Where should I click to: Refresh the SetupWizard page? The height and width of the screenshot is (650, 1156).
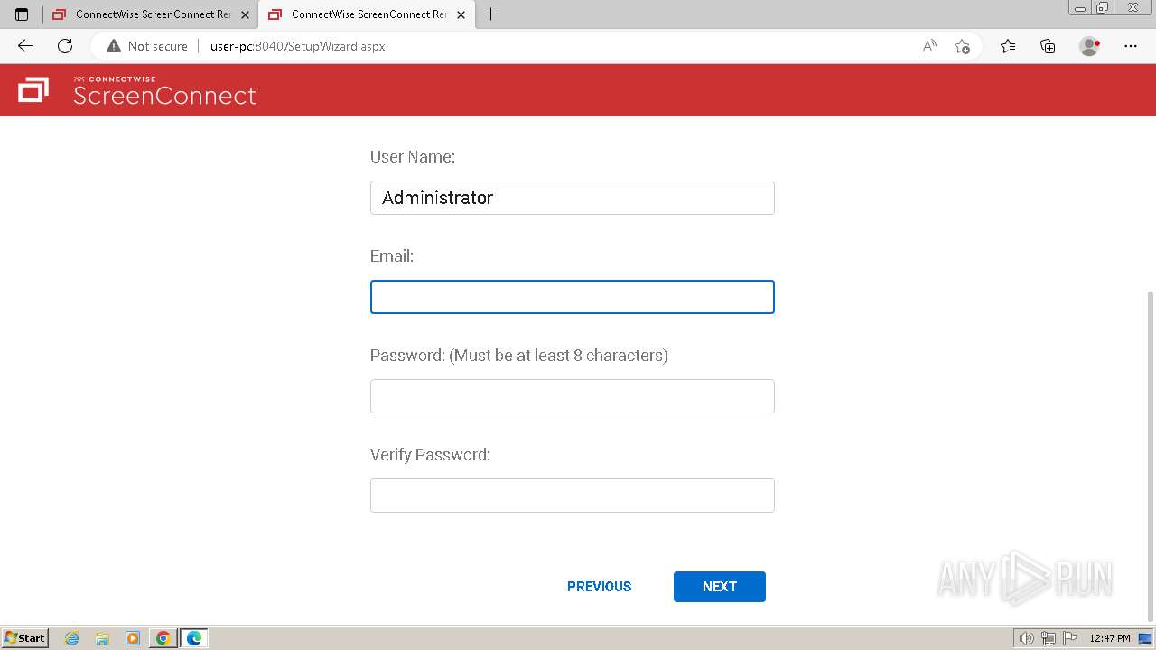coord(65,46)
